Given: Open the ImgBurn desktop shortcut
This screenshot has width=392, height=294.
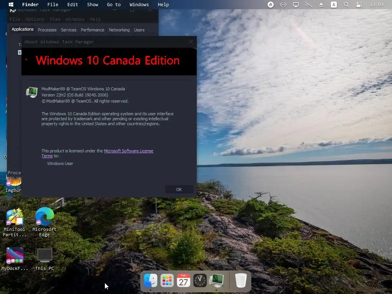Looking at the screenshot, I should pyautogui.click(x=14, y=184).
